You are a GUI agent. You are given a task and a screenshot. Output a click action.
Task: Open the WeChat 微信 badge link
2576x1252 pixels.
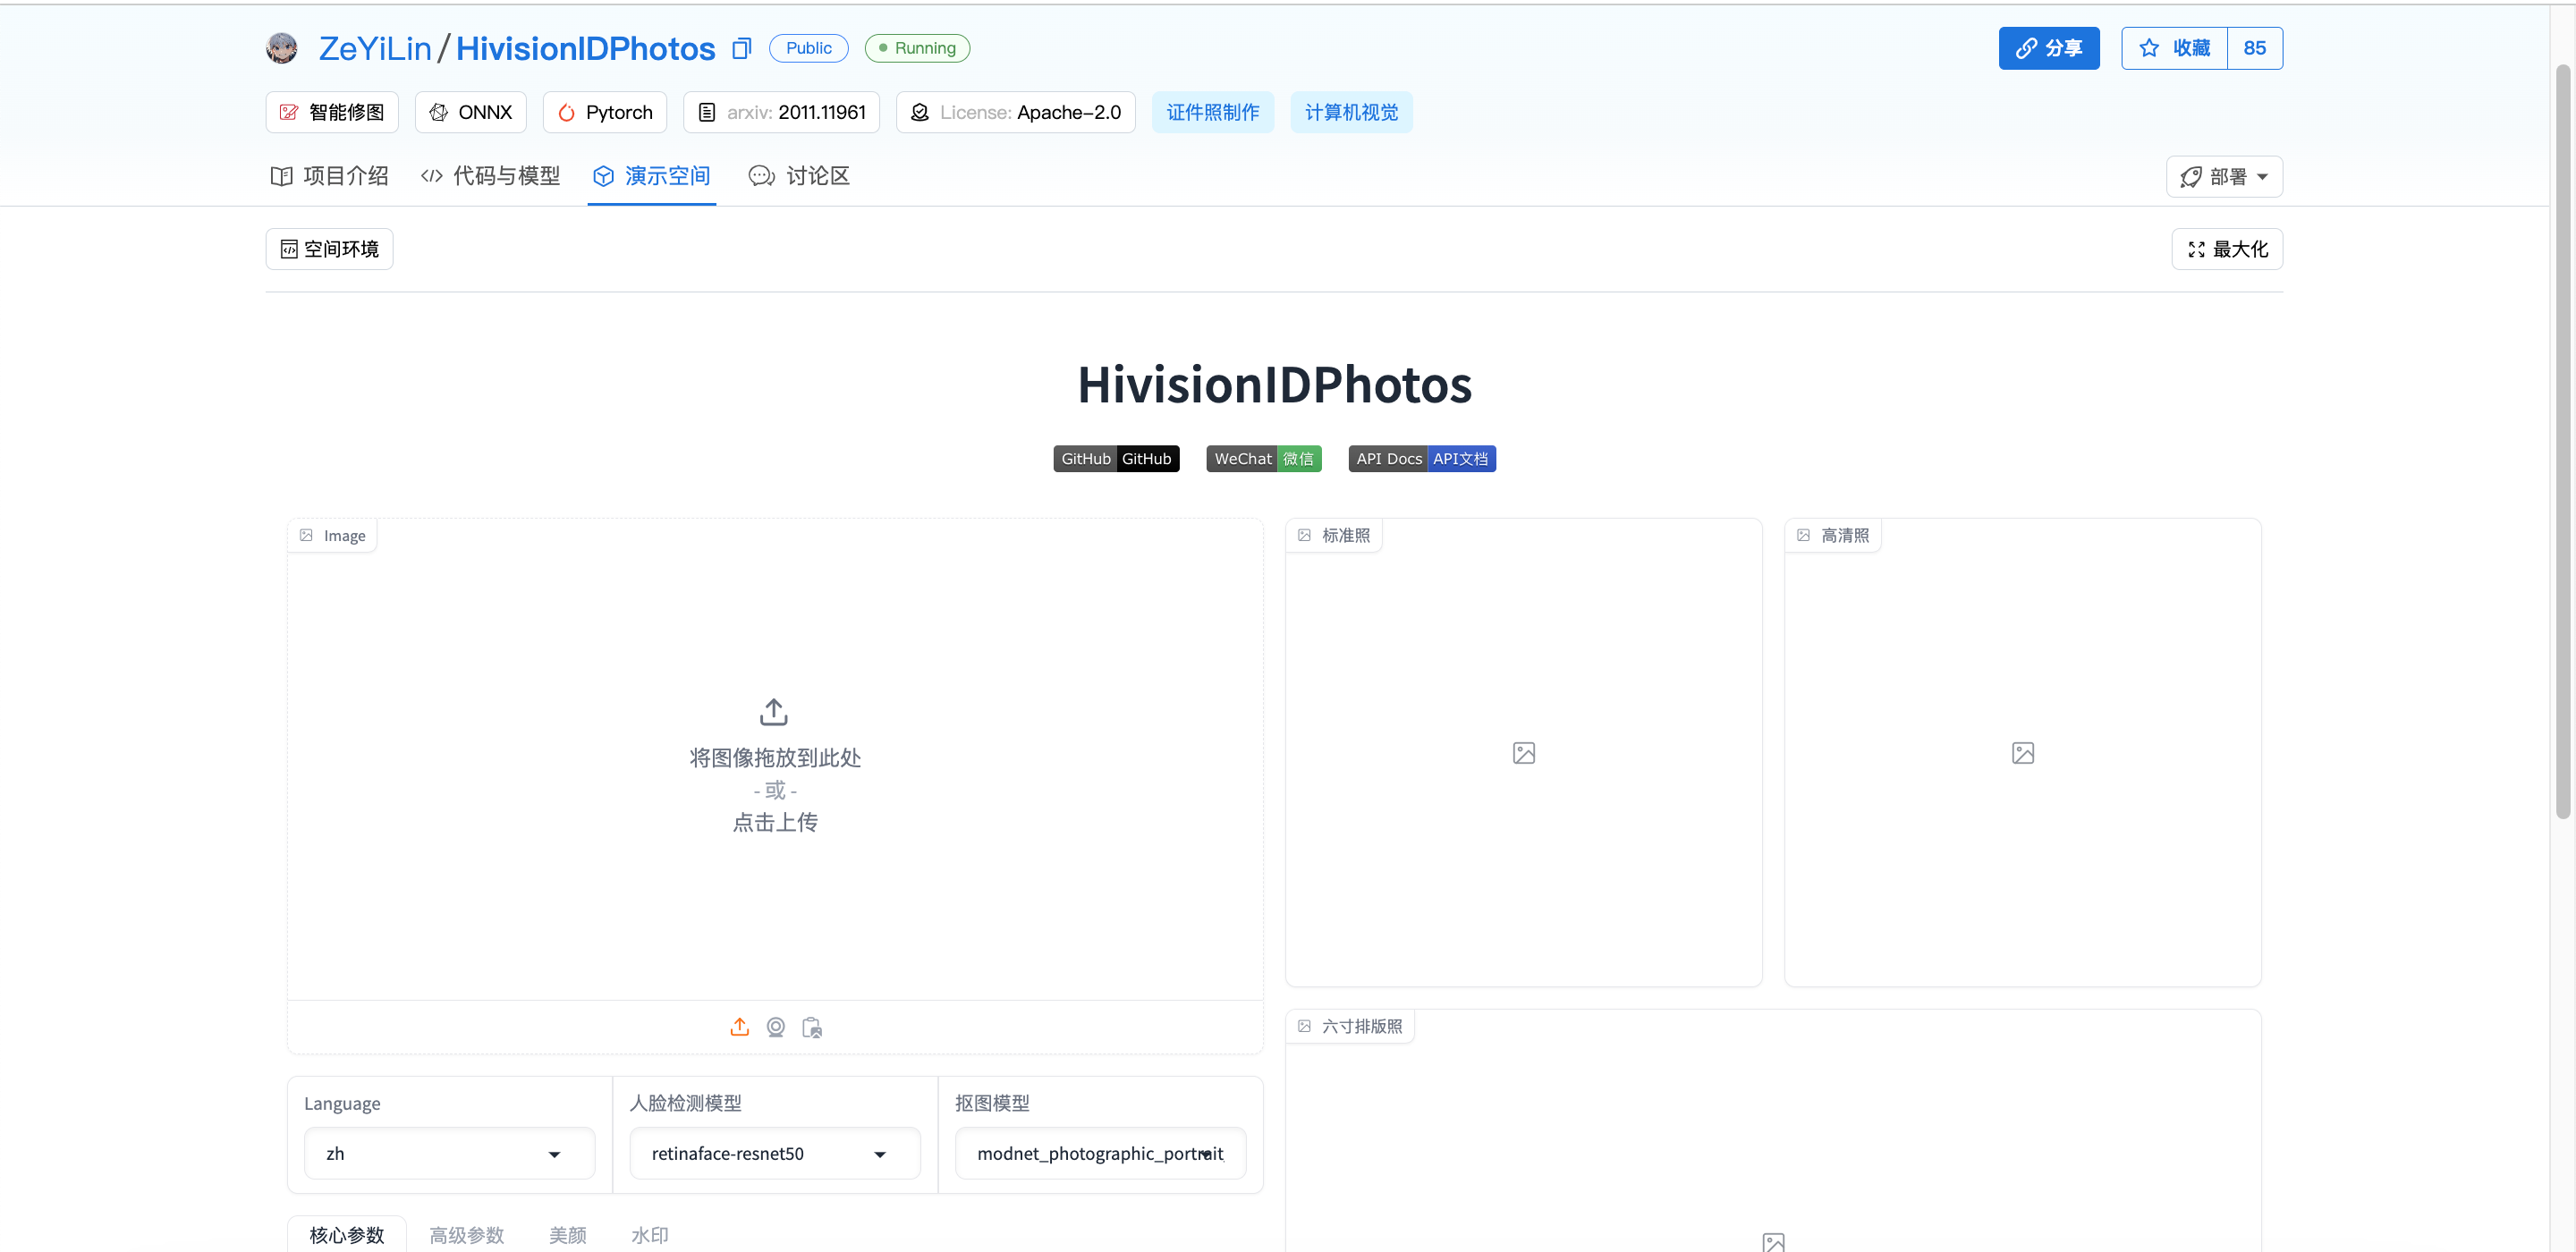1263,458
